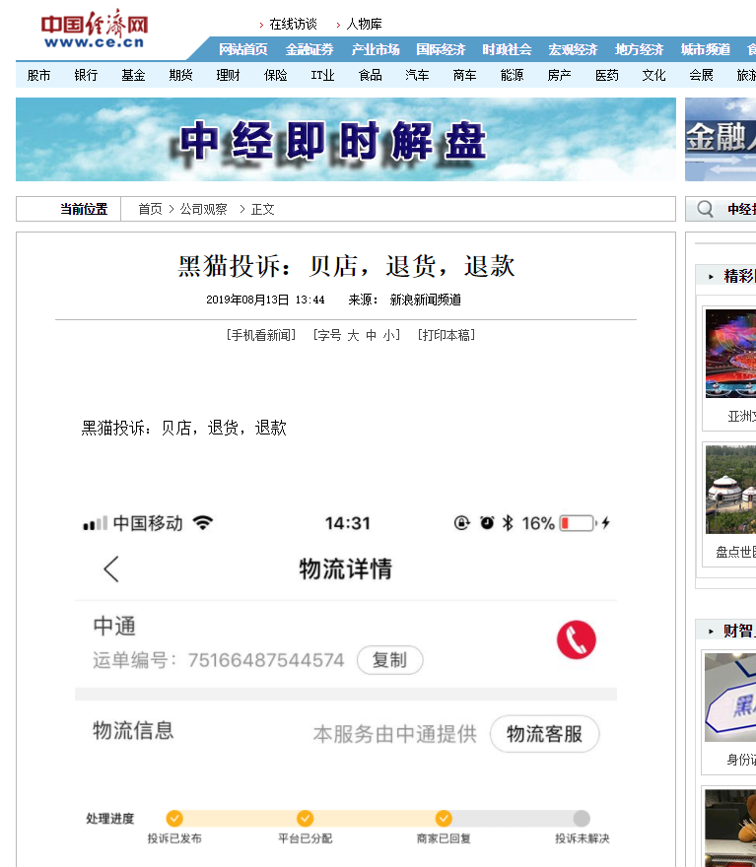Set font size to 小
Screen dimensions: 756x867
(x=389, y=335)
